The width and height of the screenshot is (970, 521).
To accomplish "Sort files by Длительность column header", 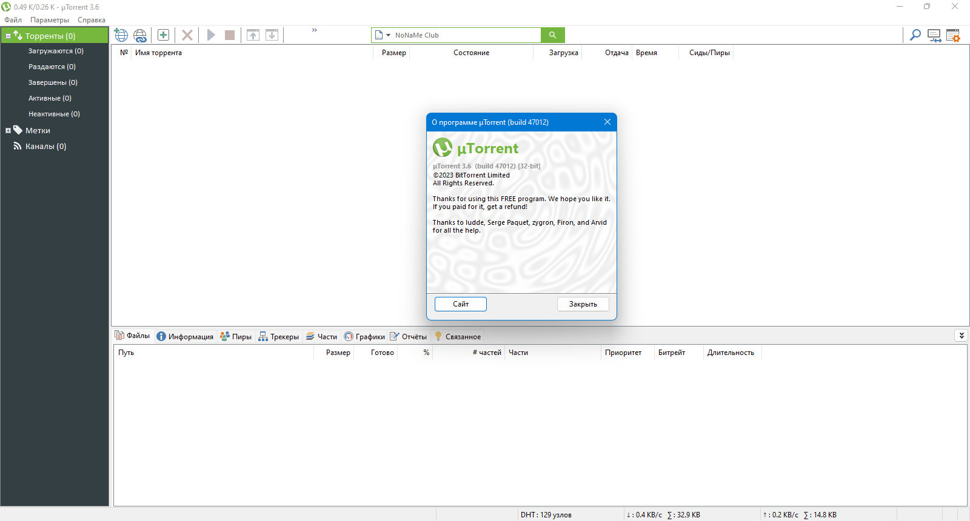I will pos(732,353).
